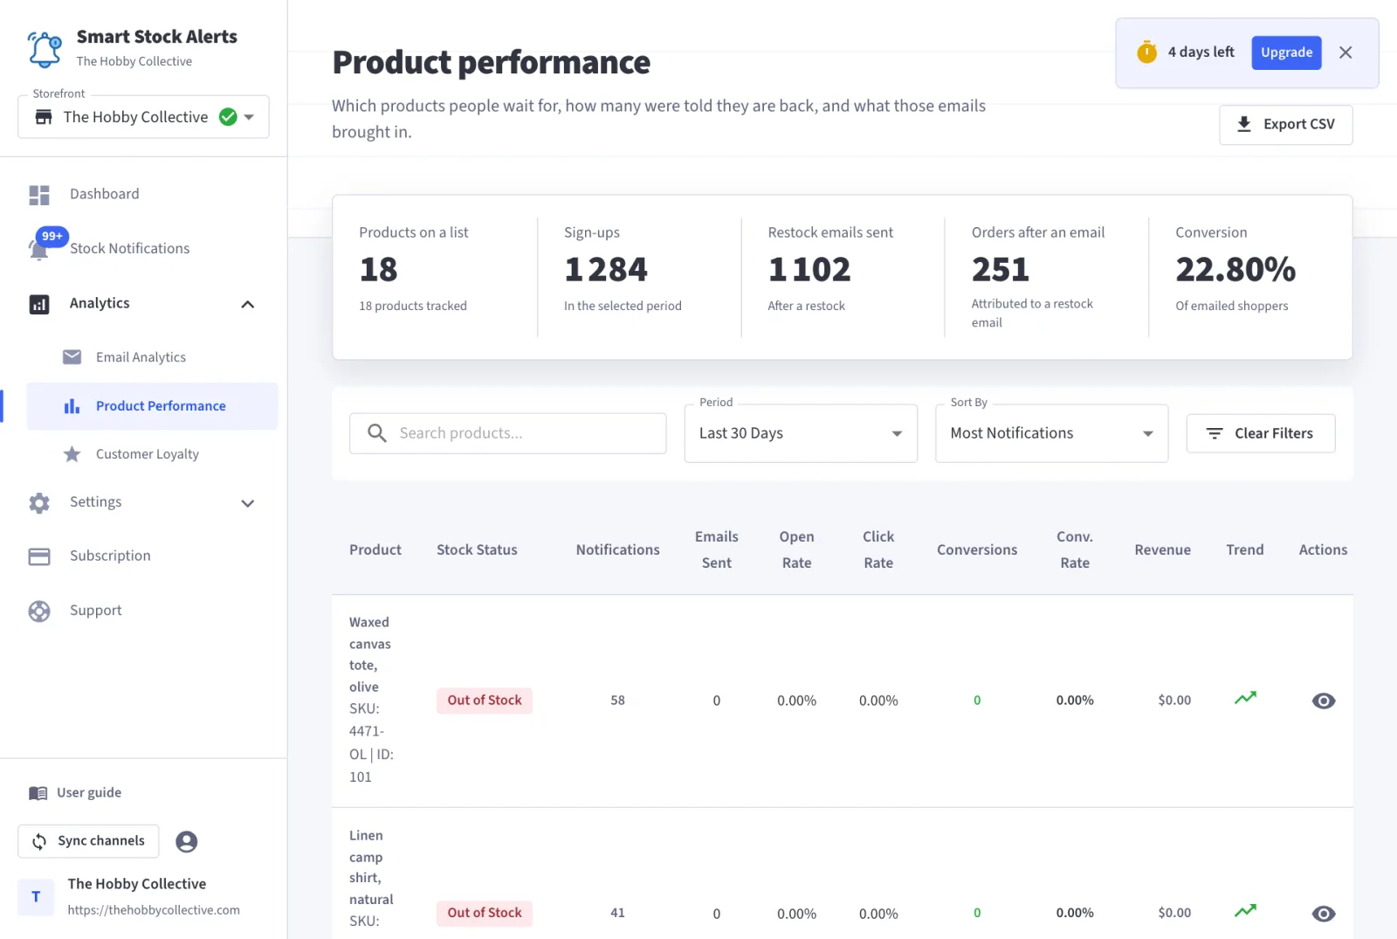Click the trend arrow for Waxed canvas tote
The image size is (1397, 939).
pos(1245,698)
